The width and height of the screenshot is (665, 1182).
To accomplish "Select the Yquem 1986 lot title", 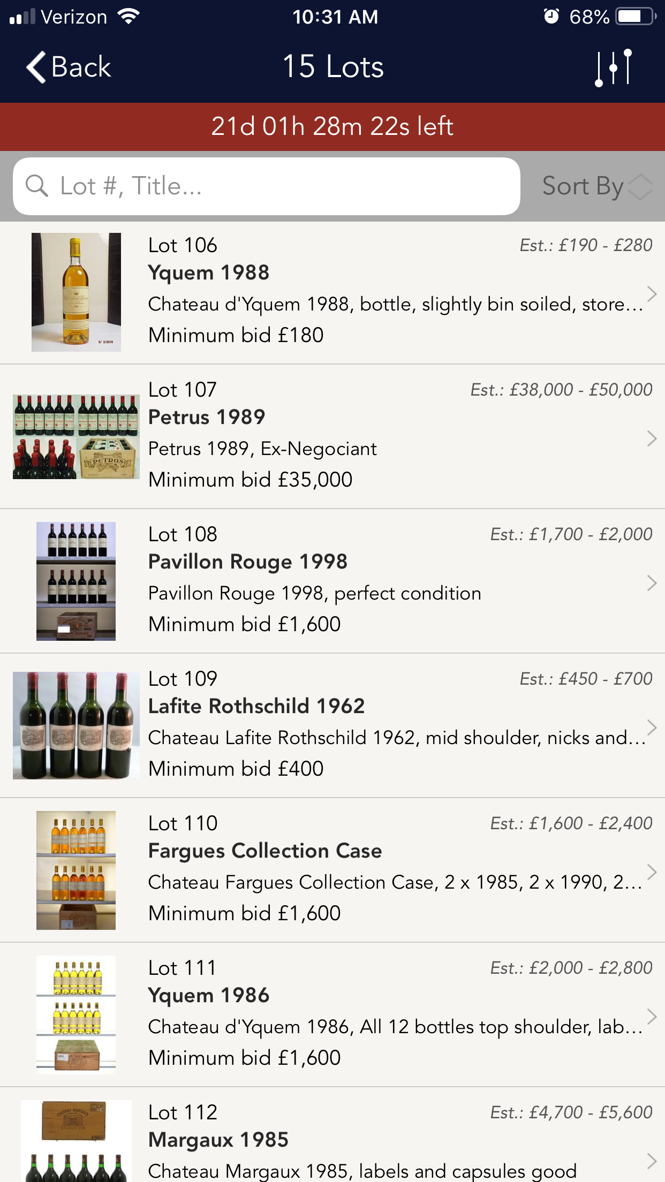I will click(209, 995).
